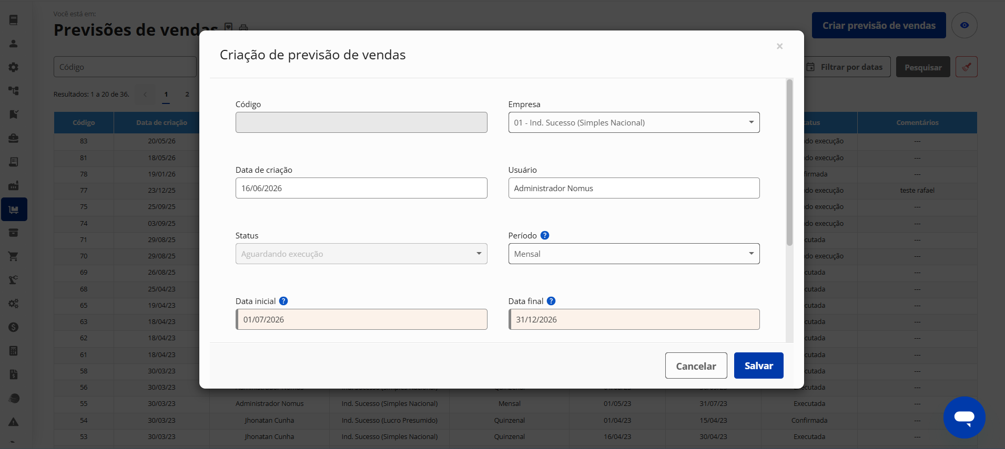Click the Data final date field
Image resolution: width=1005 pixels, height=449 pixels.
point(634,319)
